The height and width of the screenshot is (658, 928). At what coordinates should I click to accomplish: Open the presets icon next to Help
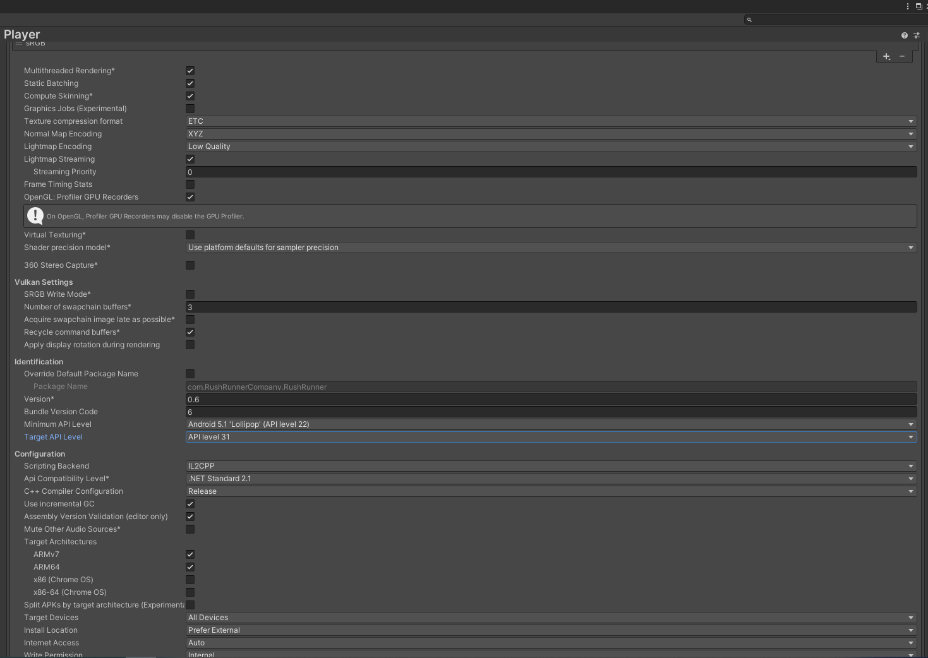point(916,35)
